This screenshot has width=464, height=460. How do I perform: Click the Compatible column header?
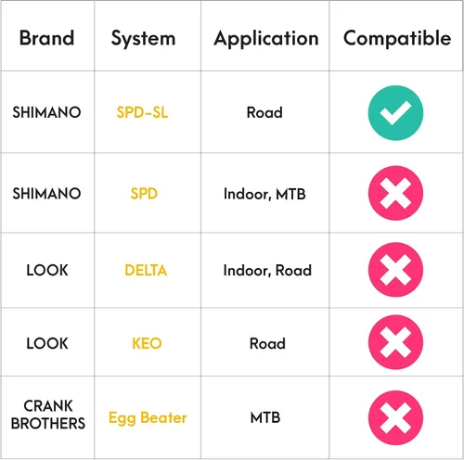point(397,39)
